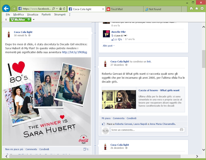
Task: Click the McAfee SiteAdvisor button
Action: click(x=20, y=20)
